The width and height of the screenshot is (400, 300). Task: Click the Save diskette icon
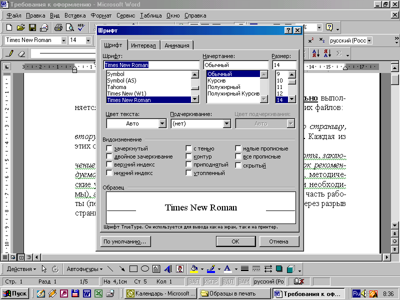pos(32,27)
